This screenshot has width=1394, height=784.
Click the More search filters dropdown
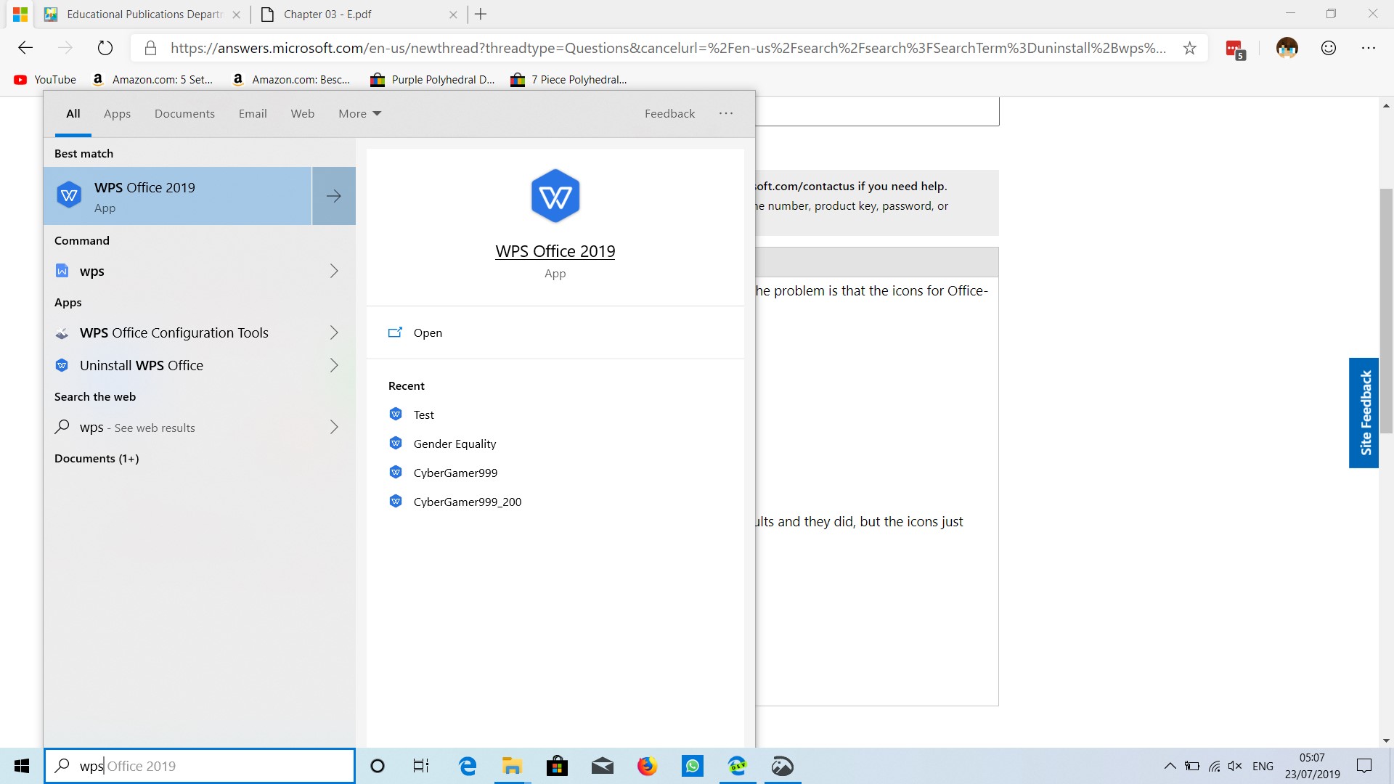[359, 113]
